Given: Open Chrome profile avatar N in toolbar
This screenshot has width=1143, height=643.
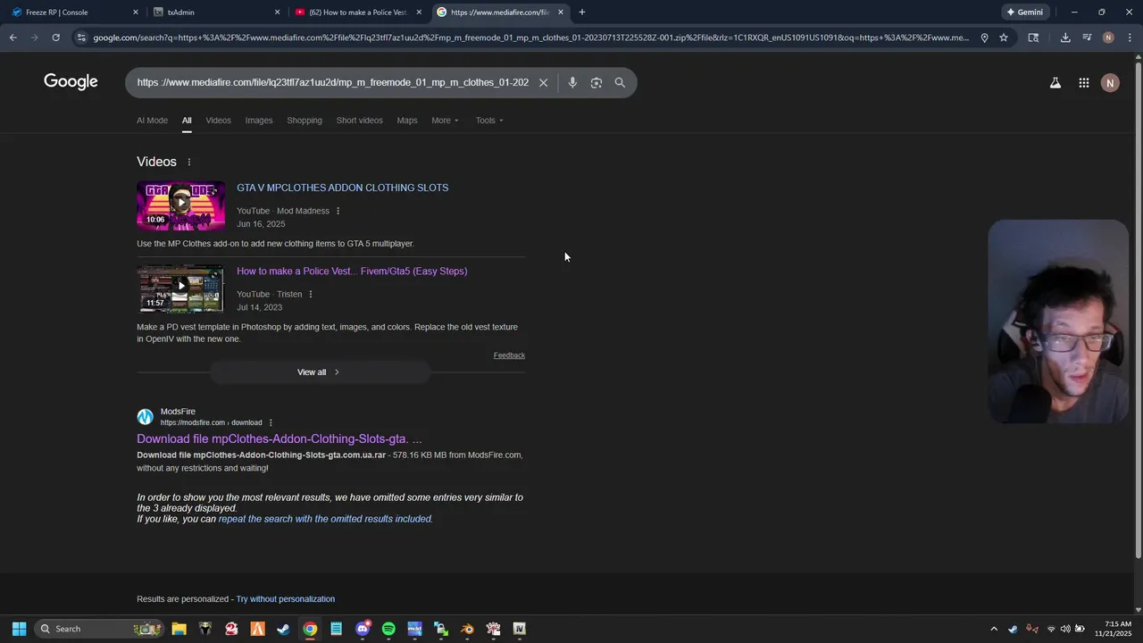Looking at the screenshot, I should pos(1108,38).
